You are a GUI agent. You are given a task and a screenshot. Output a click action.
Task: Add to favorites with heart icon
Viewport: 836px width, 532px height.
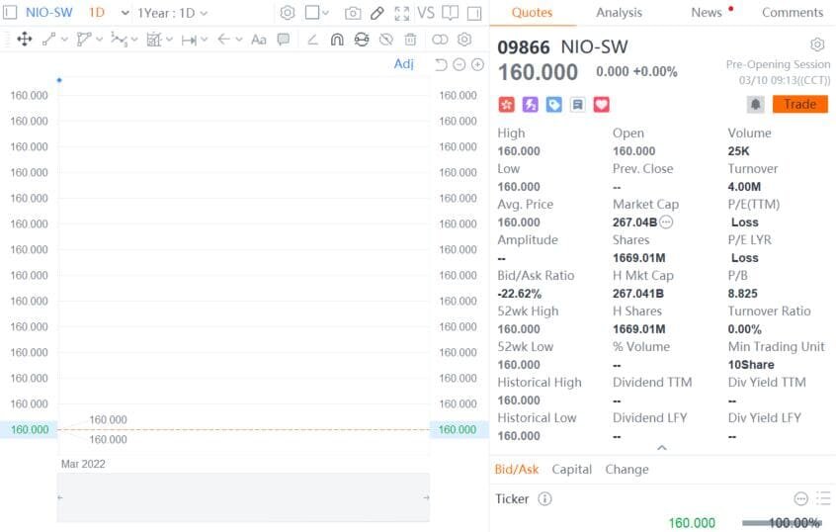pos(601,104)
